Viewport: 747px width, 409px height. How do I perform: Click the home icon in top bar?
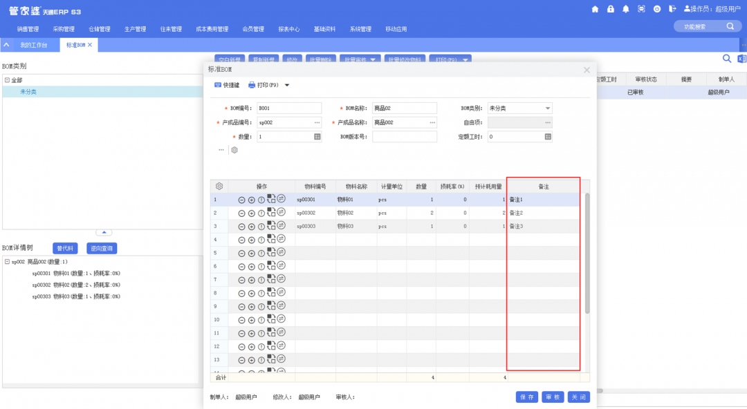[x=596, y=9]
